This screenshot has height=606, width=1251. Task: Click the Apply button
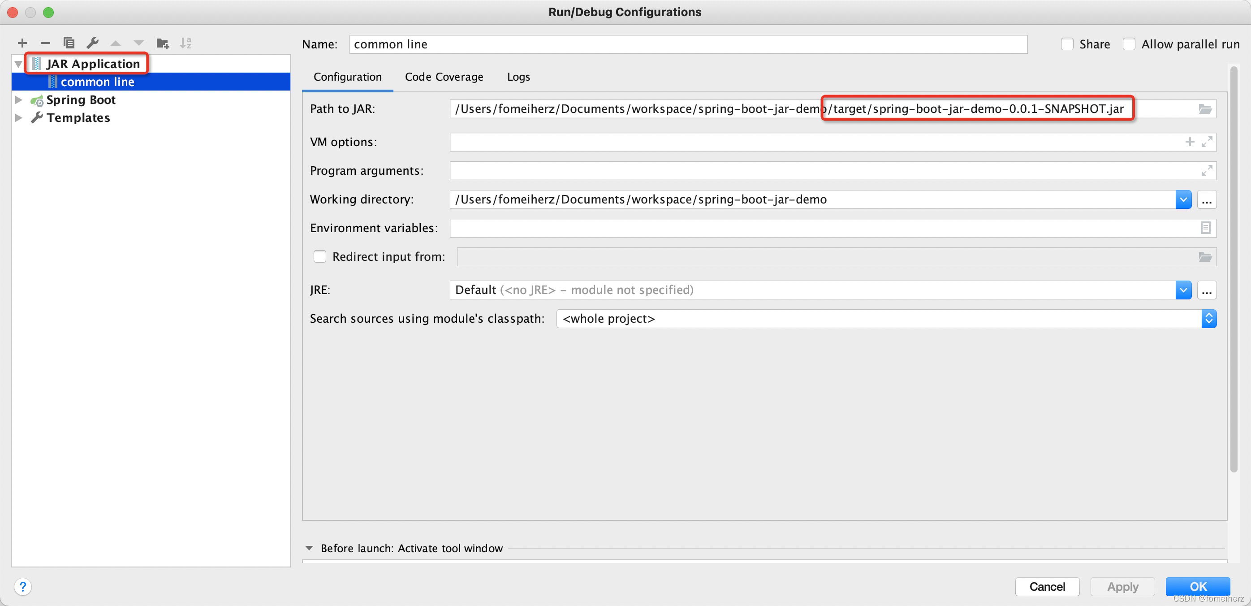point(1122,587)
